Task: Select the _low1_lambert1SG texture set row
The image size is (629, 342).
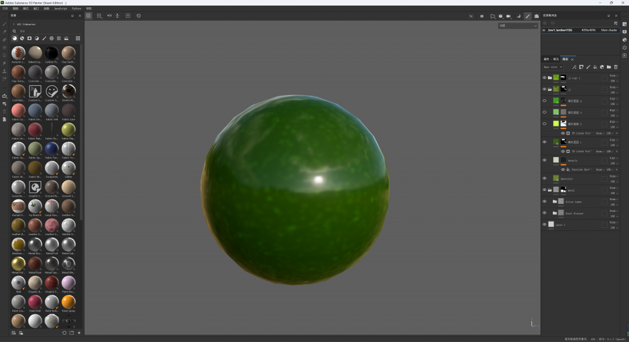Action: pos(580,30)
